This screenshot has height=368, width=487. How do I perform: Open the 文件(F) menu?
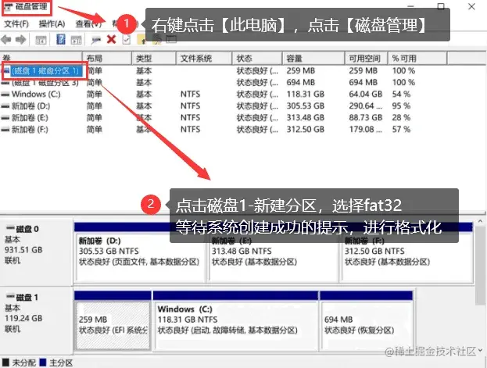click(16, 24)
